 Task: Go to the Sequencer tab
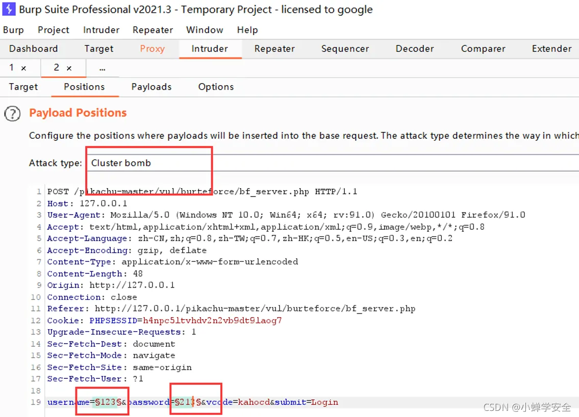[345, 49]
